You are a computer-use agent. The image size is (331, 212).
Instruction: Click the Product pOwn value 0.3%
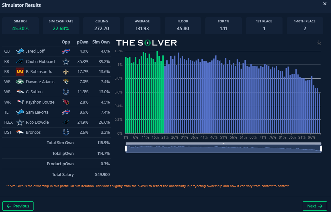pyautogui.click(x=105, y=164)
